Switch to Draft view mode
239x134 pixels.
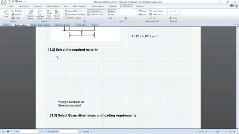pyautogui.click(x=111, y=15)
